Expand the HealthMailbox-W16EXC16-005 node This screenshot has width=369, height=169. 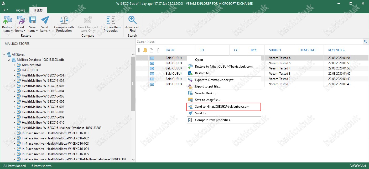tap(14, 96)
